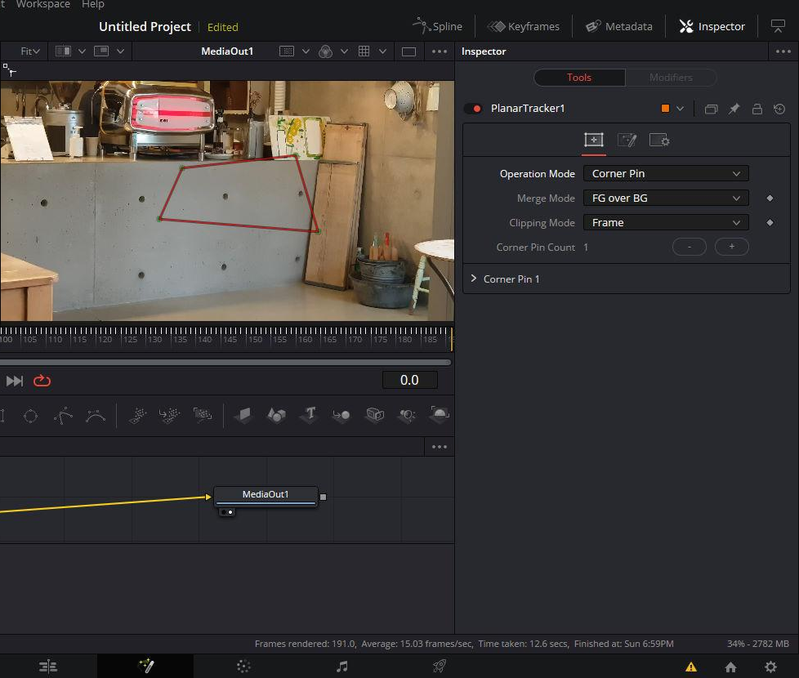
Task: Toggle single viewer layout icon
Action: [x=408, y=51]
